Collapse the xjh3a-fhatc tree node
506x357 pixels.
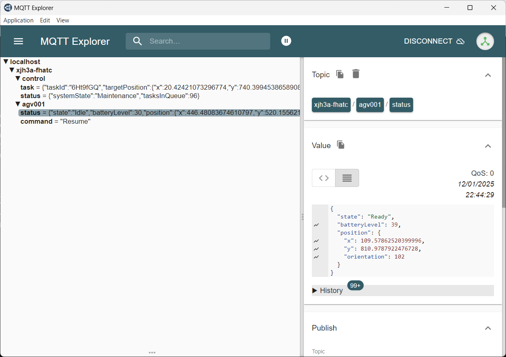click(x=12, y=70)
